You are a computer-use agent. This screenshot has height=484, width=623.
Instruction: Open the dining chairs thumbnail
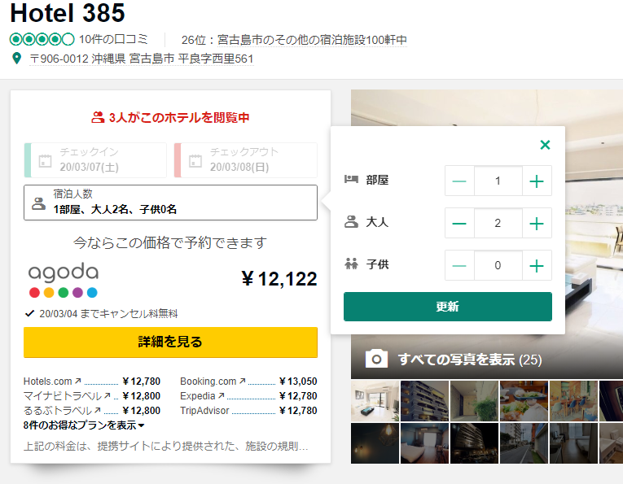(573, 401)
